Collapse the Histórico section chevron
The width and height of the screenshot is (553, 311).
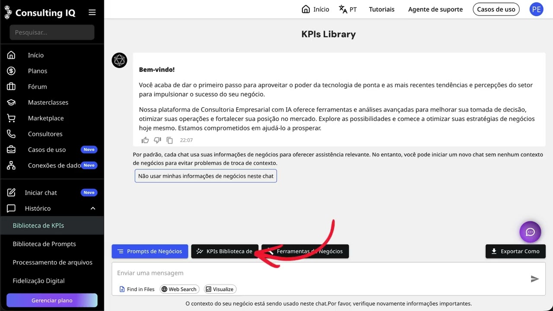coord(93,208)
